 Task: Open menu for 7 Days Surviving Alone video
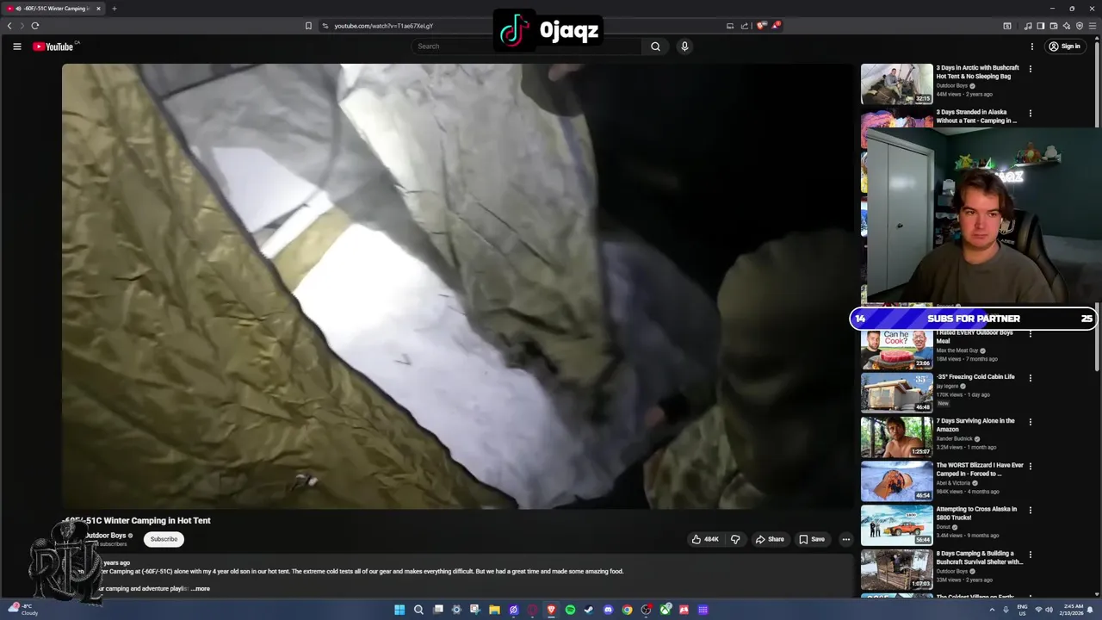1031,422
